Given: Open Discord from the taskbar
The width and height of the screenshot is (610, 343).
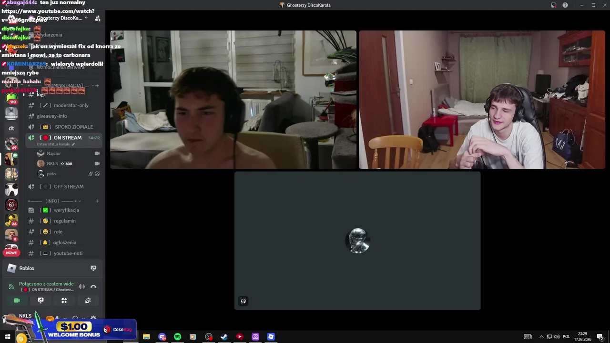Looking at the screenshot, I should (162, 337).
